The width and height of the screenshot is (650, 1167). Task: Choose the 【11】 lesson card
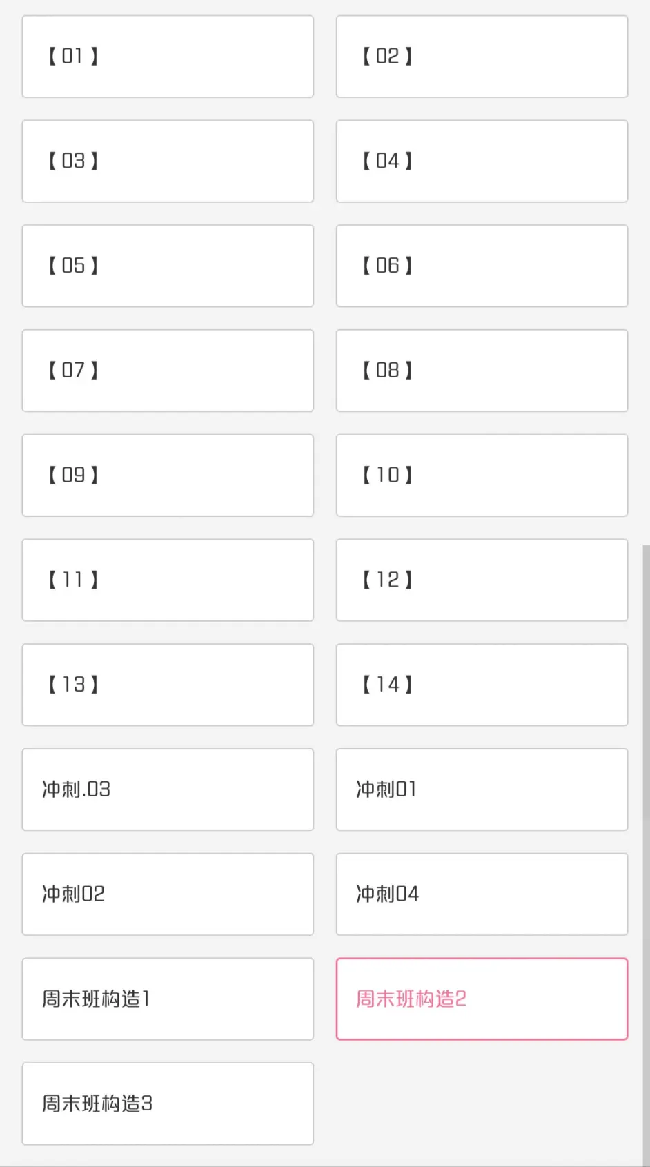coord(168,580)
